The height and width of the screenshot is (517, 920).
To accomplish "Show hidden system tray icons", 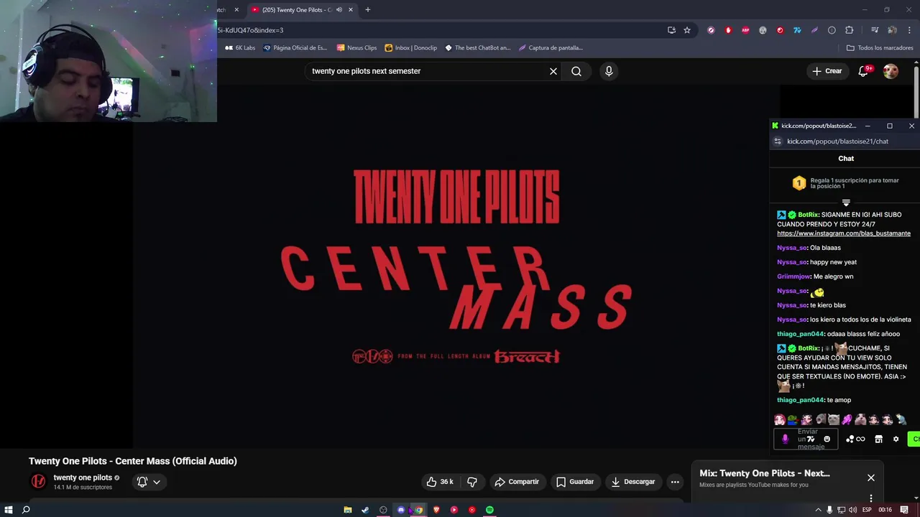I will [x=817, y=510].
